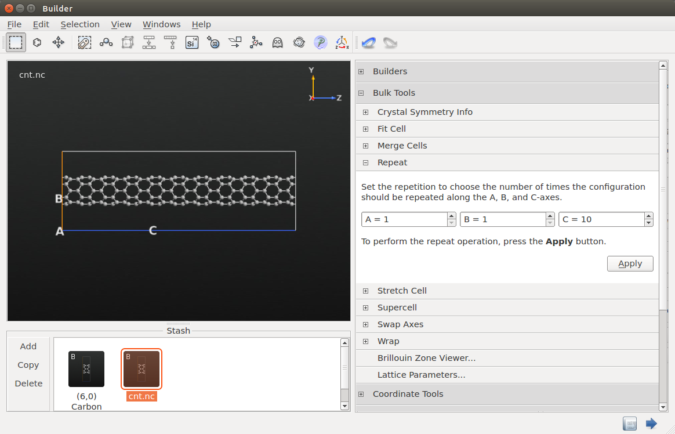Screen dimensions: 675x434
Task: Click the C = 10 input field
Action: tap(602, 219)
